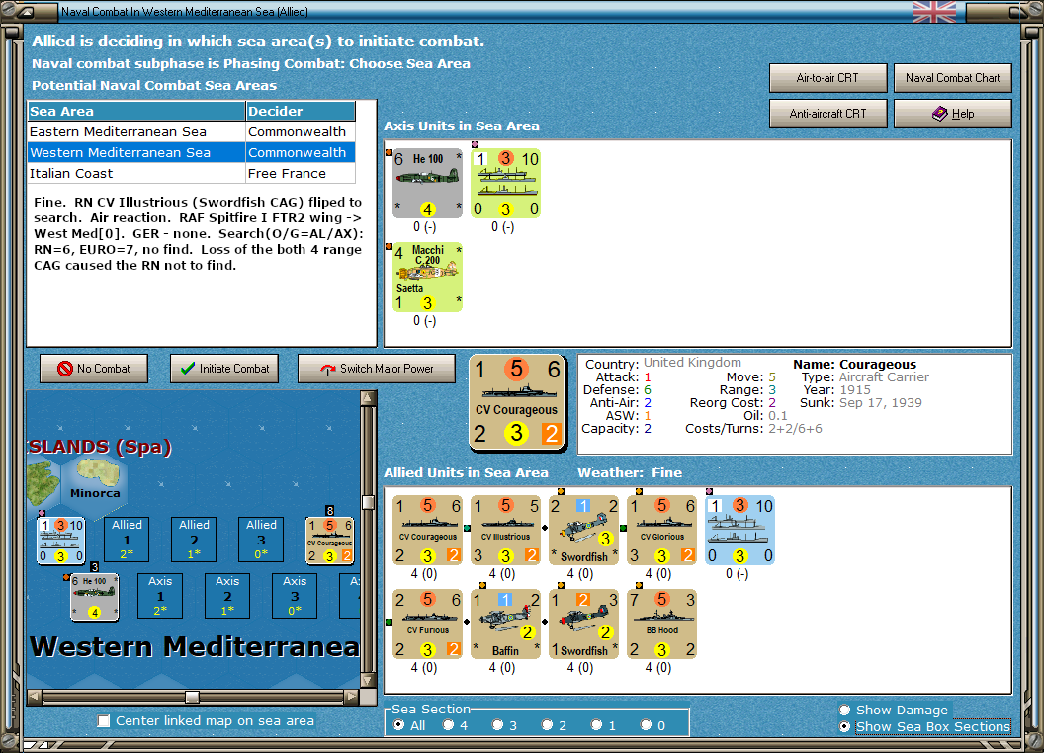Open the Naval Combat Chart
The image size is (1044, 753).
pos(953,78)
